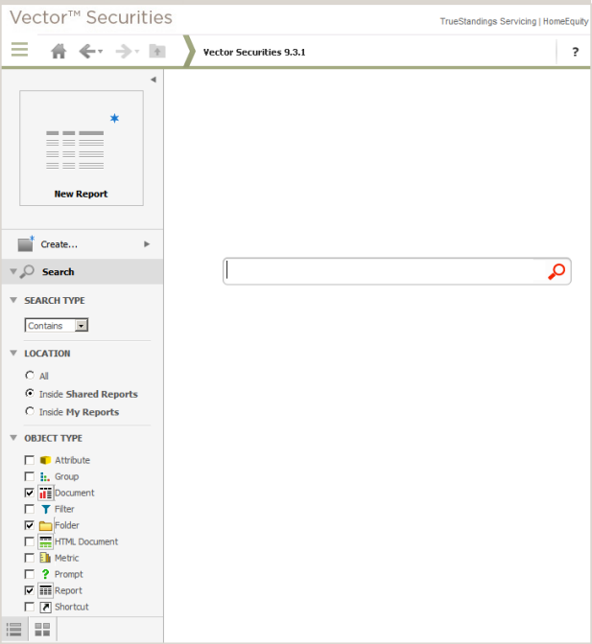Collapse the LOCATION section
The image size is (592, 644).
(13, 353)
